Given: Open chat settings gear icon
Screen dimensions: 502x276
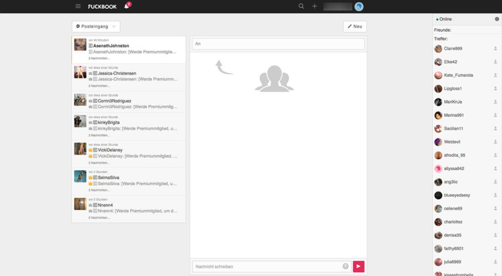Looking at the screenshot, I should point(497,19).
